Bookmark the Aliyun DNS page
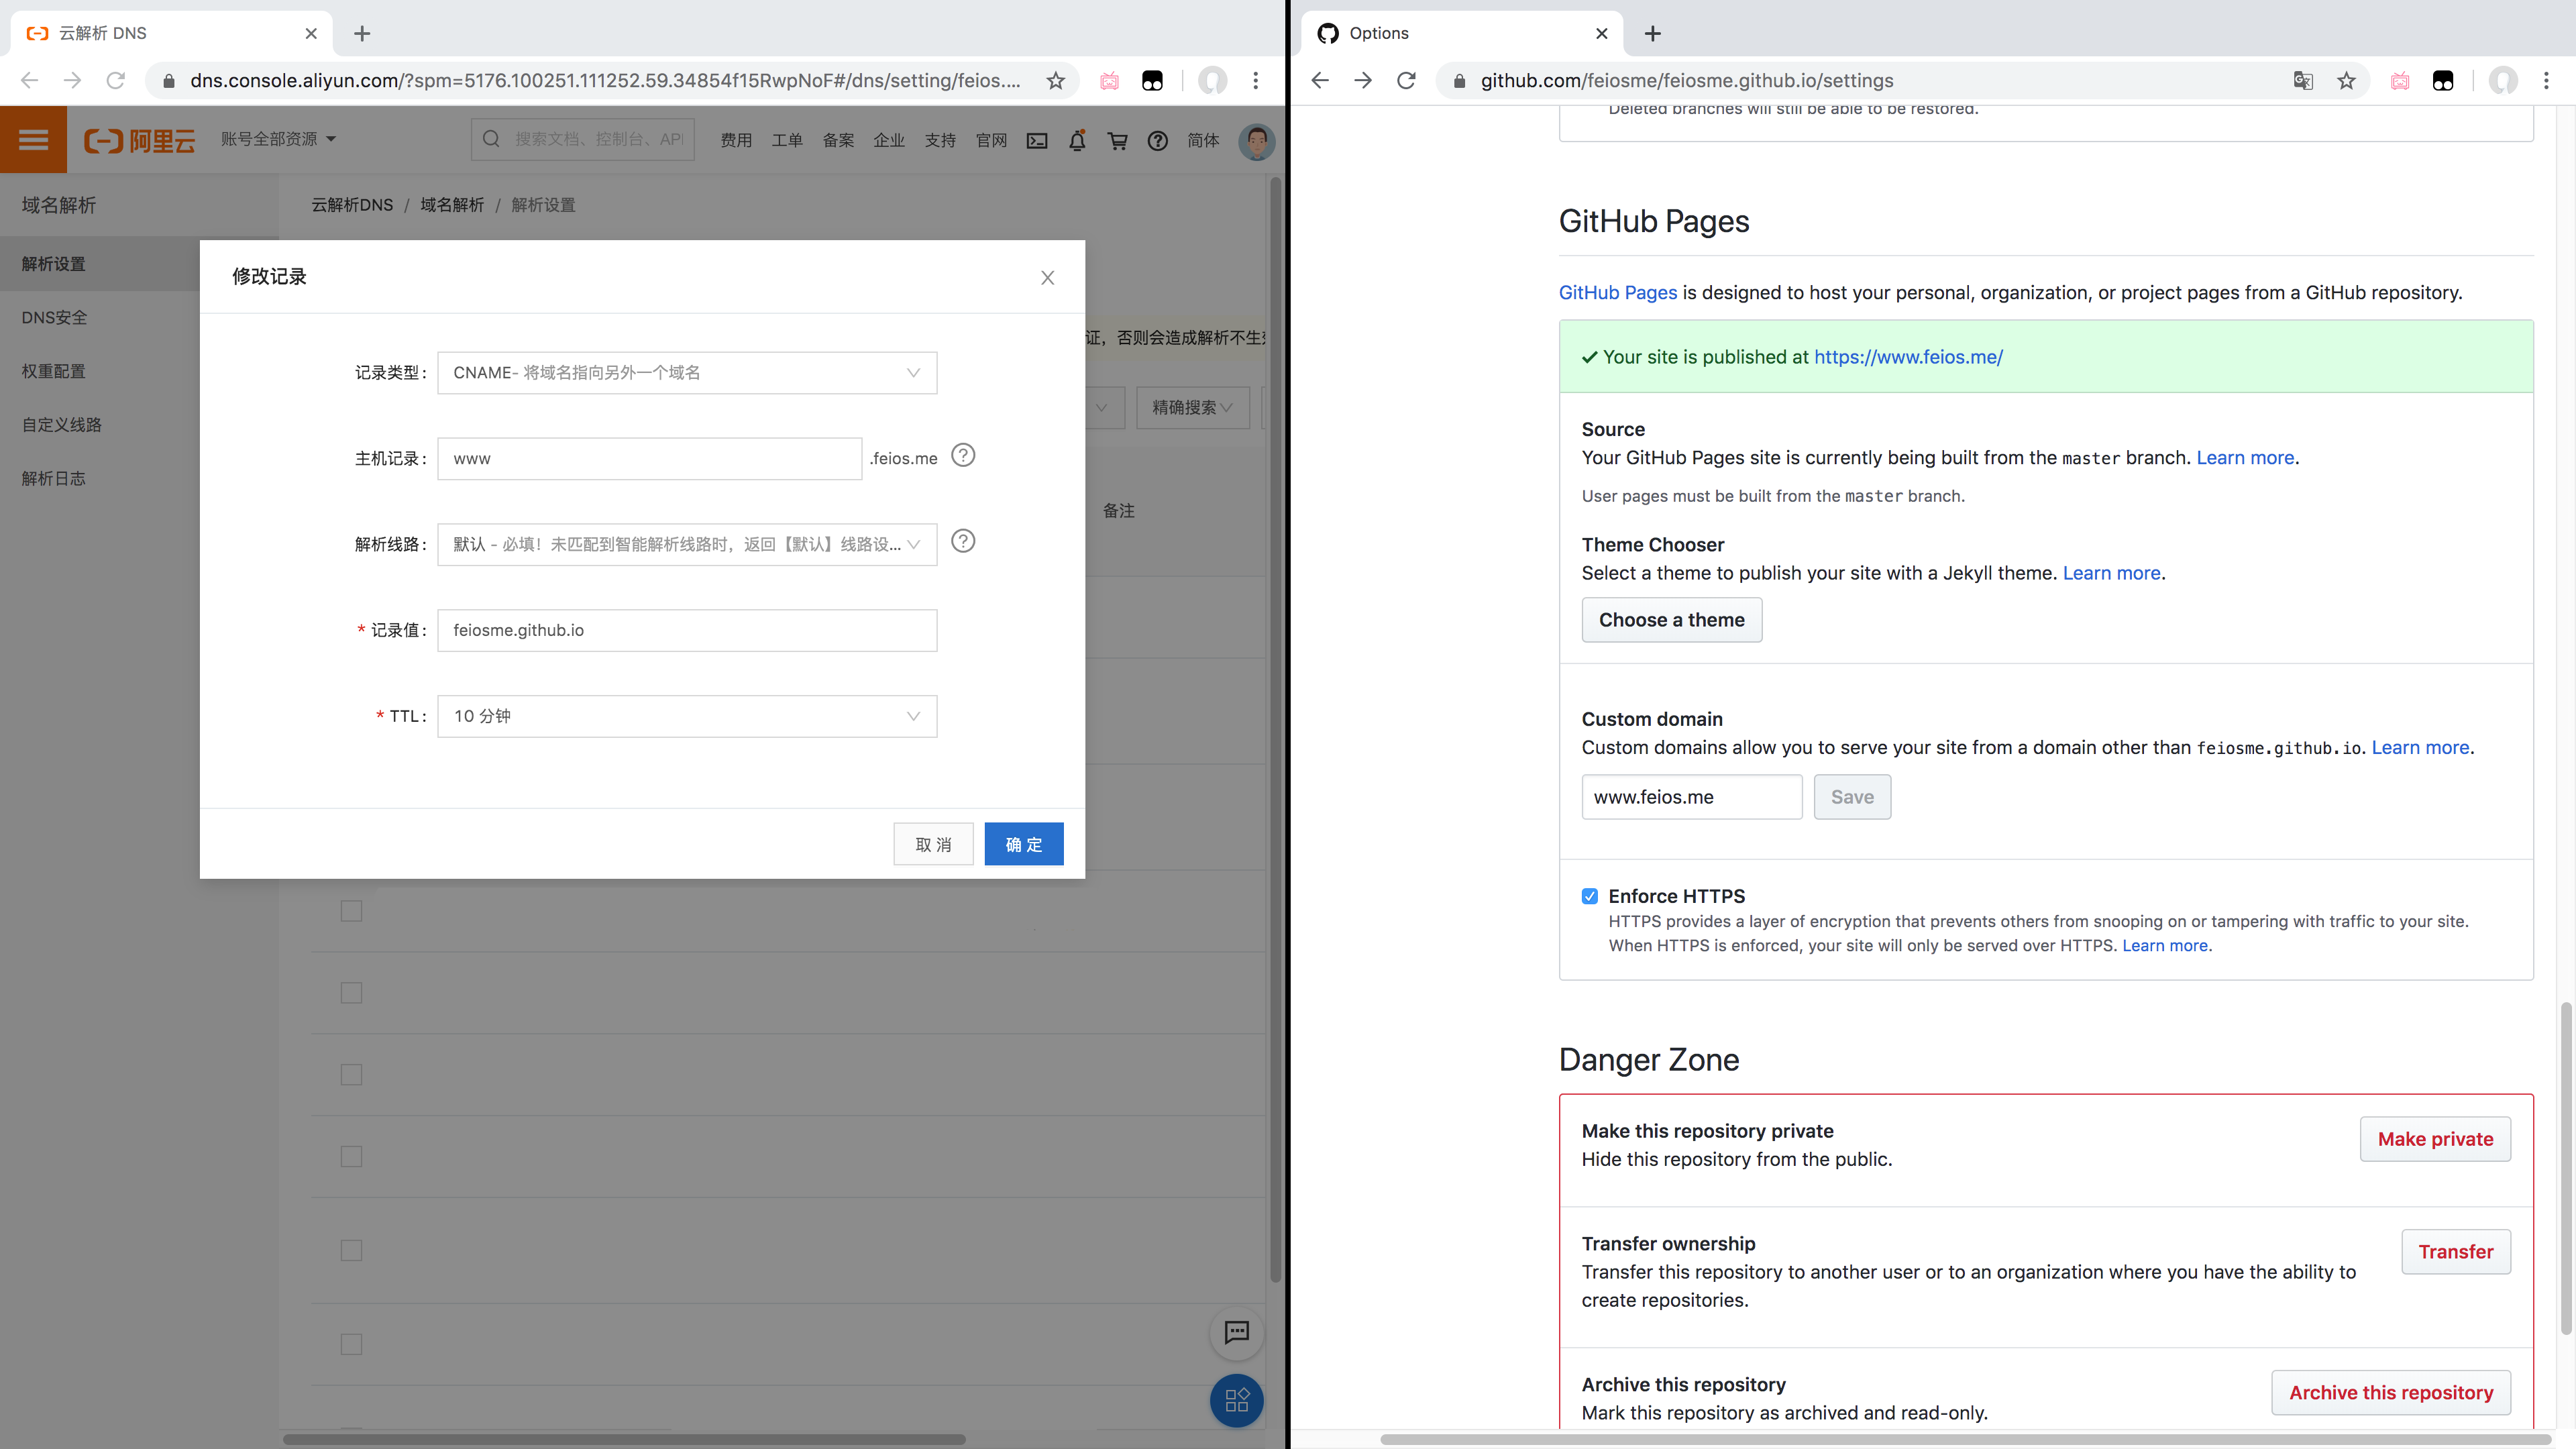The image size is (2576, 1449). [x=1055, y=81]
